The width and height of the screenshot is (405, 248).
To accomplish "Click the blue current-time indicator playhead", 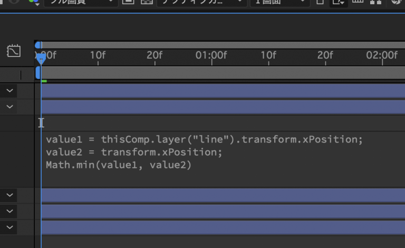I will click(x=41, y=58).
